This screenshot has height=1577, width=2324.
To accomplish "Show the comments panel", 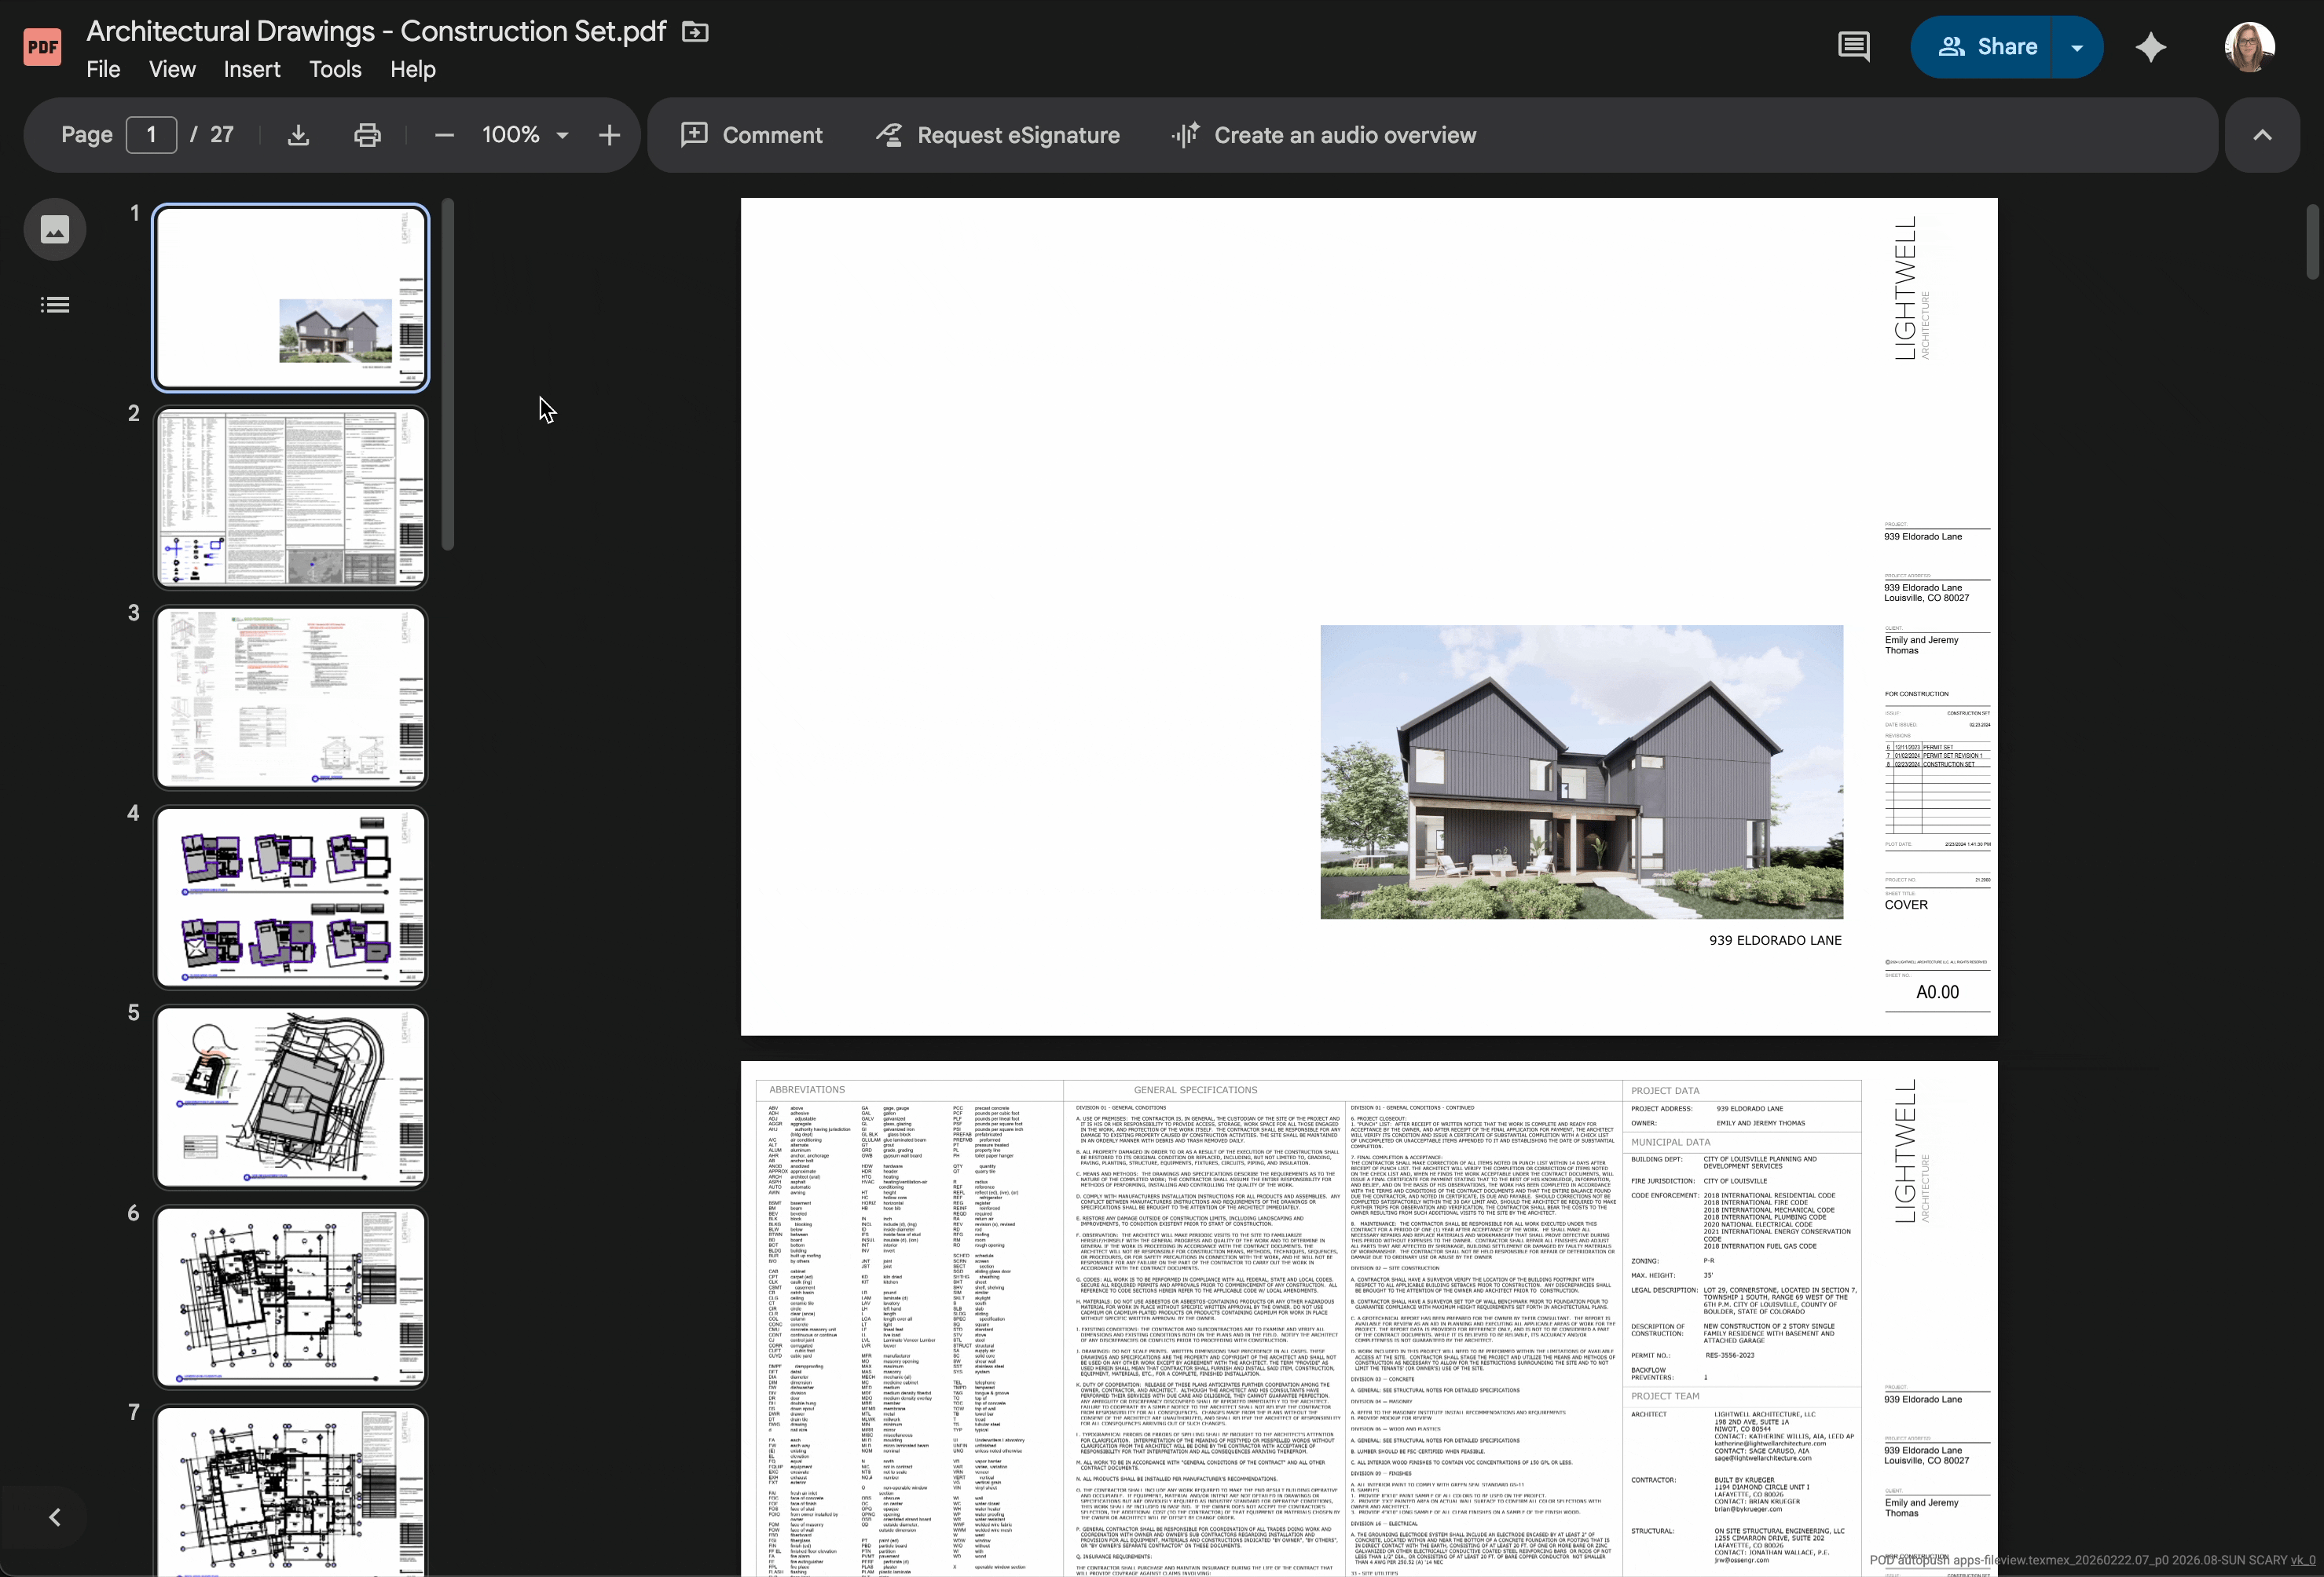I will (x=1853, y=46).
